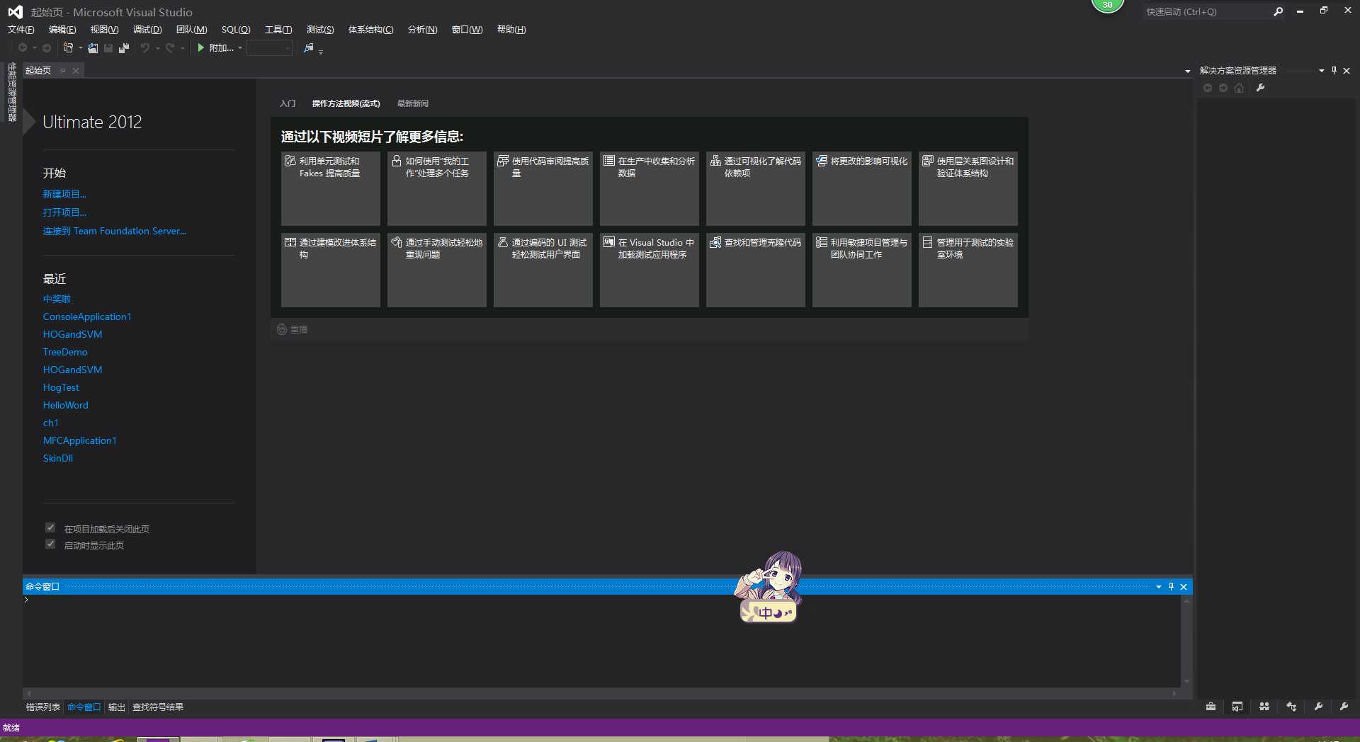The height and width of the screenshot is (742, 1360).
Task: Open the 文件 menu
Action: pos(21,30)
